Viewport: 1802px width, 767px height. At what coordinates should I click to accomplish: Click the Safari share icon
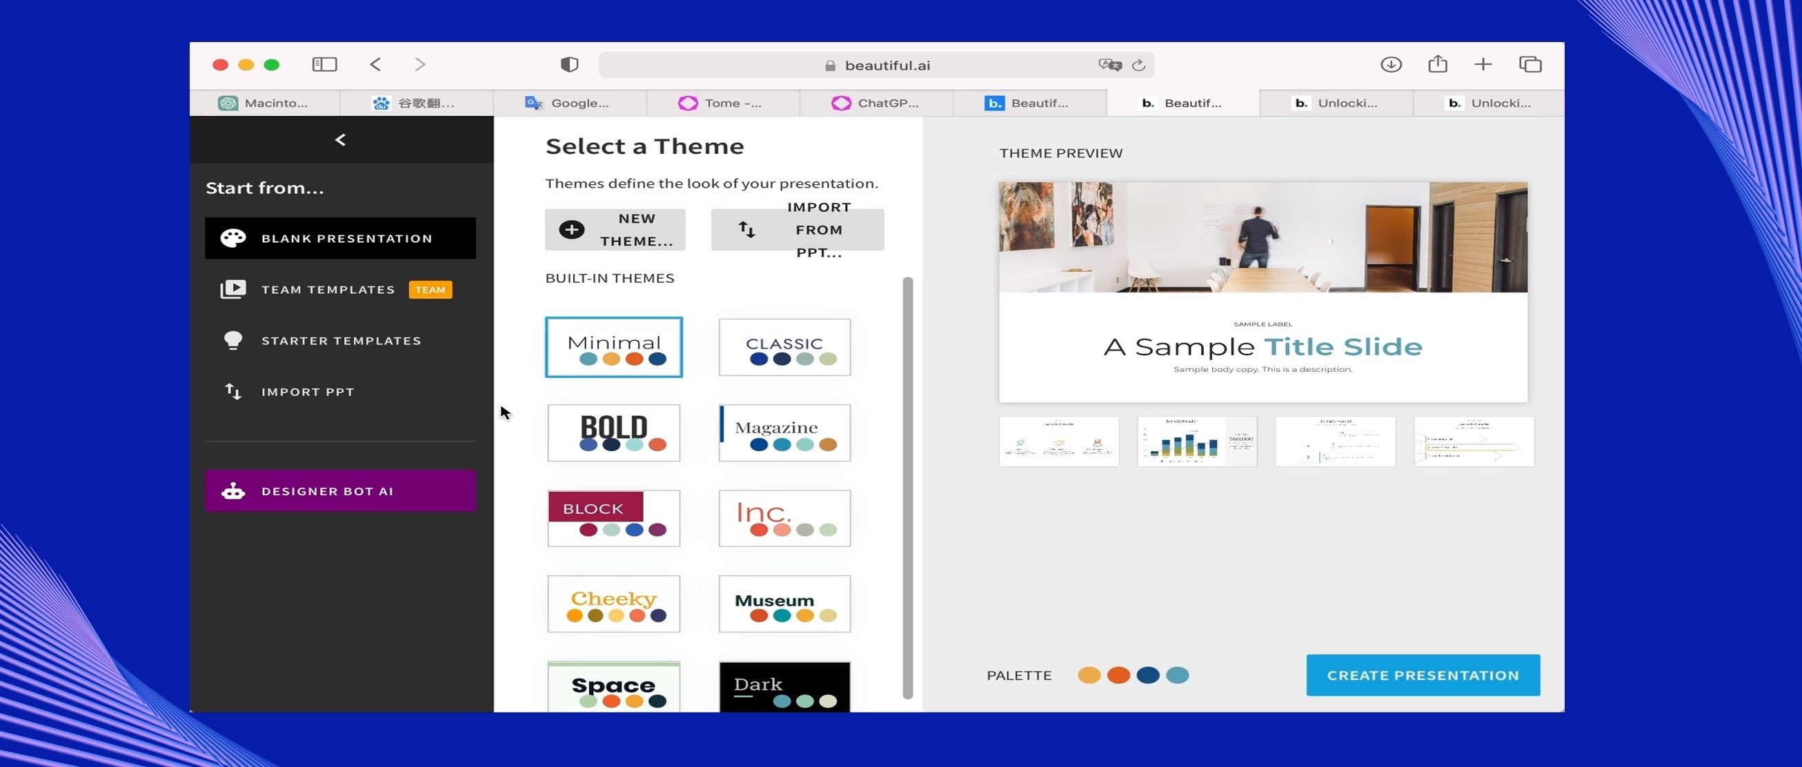click(1438, 64)
